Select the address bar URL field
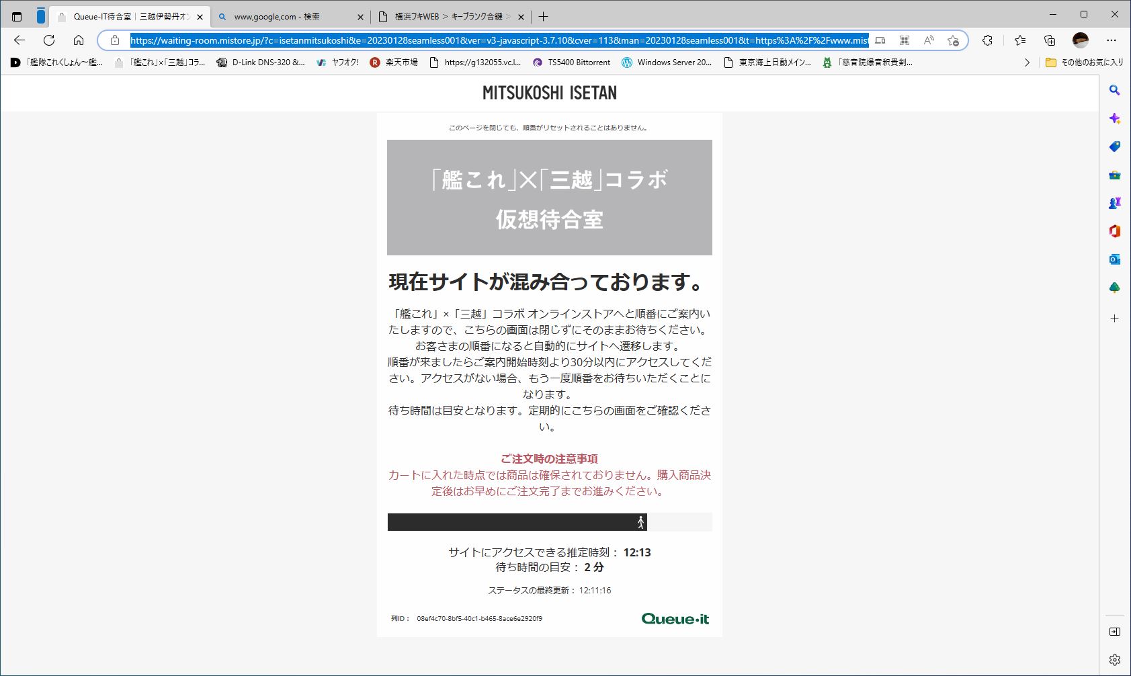The image size is (1131, 676). pyautogui.click(x=499, y=40)
